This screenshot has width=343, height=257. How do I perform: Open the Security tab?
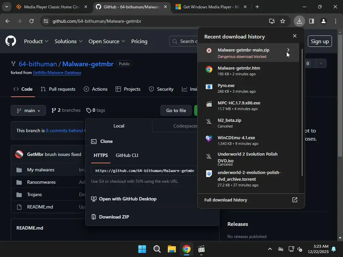point(161,89)
